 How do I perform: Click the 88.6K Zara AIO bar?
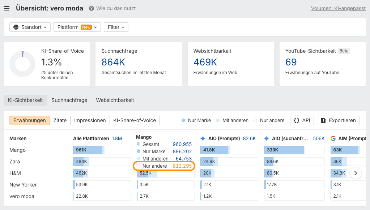(x=294, y=162)
